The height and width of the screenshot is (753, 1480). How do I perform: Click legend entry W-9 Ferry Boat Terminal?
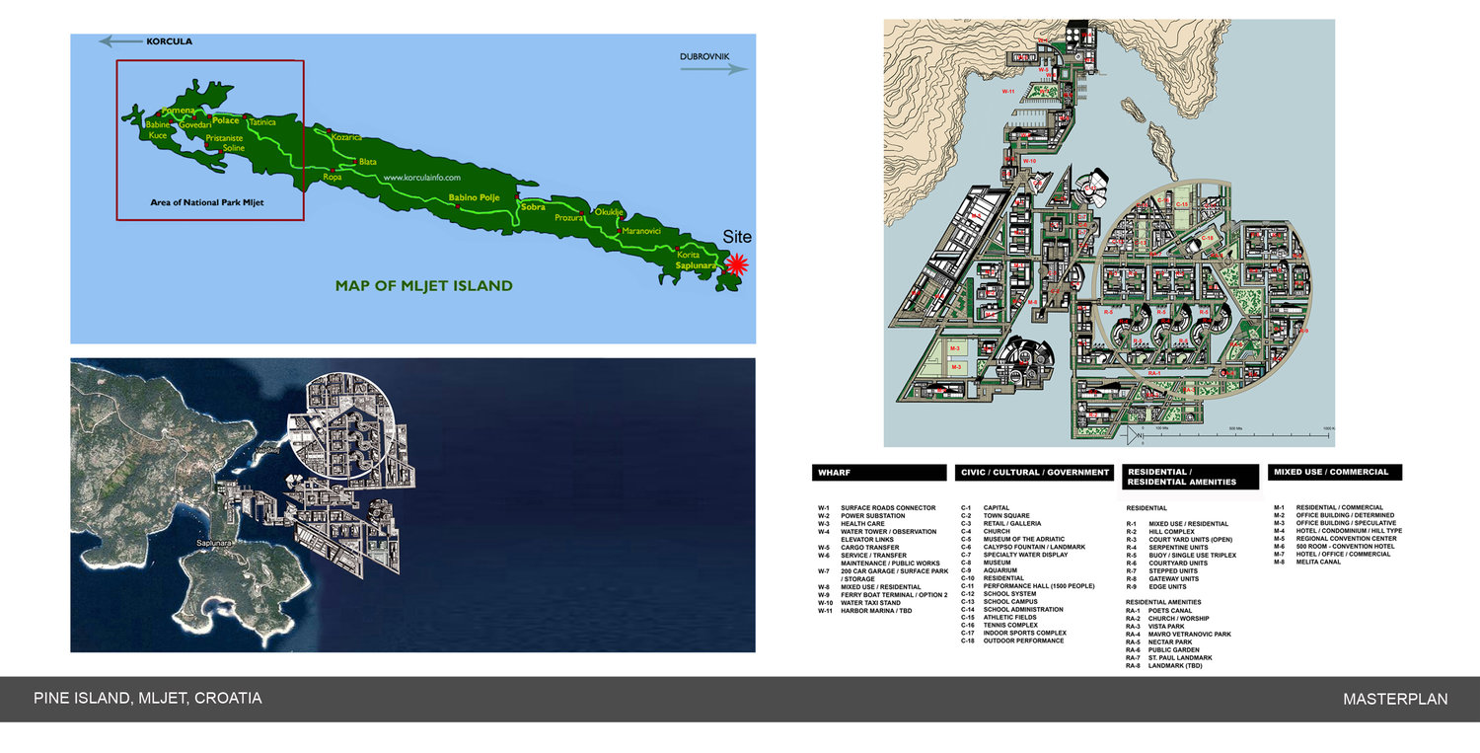882,595
